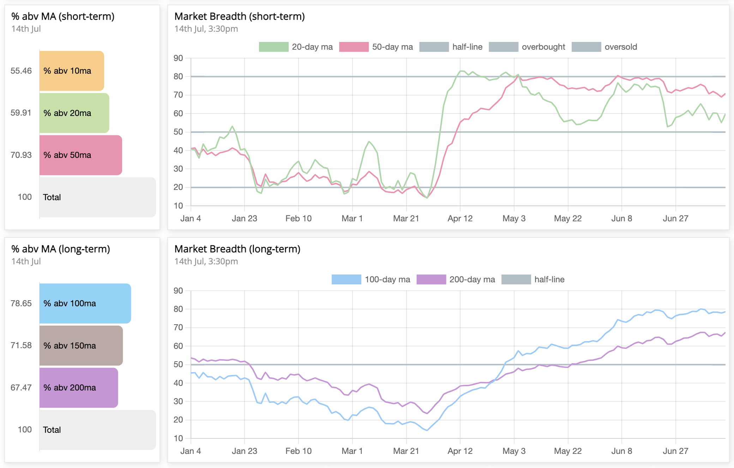
Task: Click Mar 21 label on short-term chart
Action: point(406,218)
